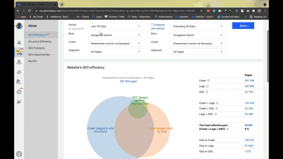Click the JetOctopus logo icon
Viewport: 283px width, 159px height.
(19, 26)
